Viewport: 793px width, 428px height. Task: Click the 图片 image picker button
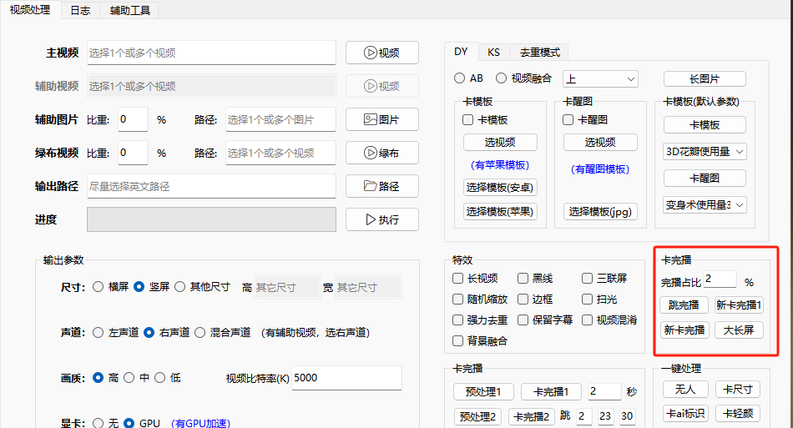point(381,119)
